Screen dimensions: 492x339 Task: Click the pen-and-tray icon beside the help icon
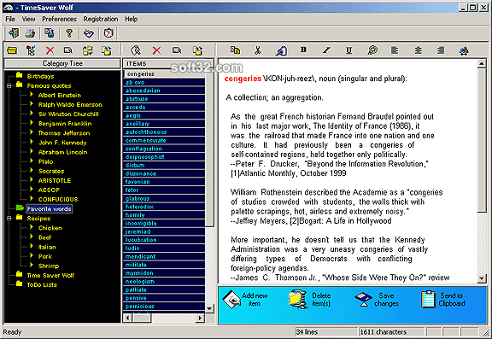(x=89, y=33)
